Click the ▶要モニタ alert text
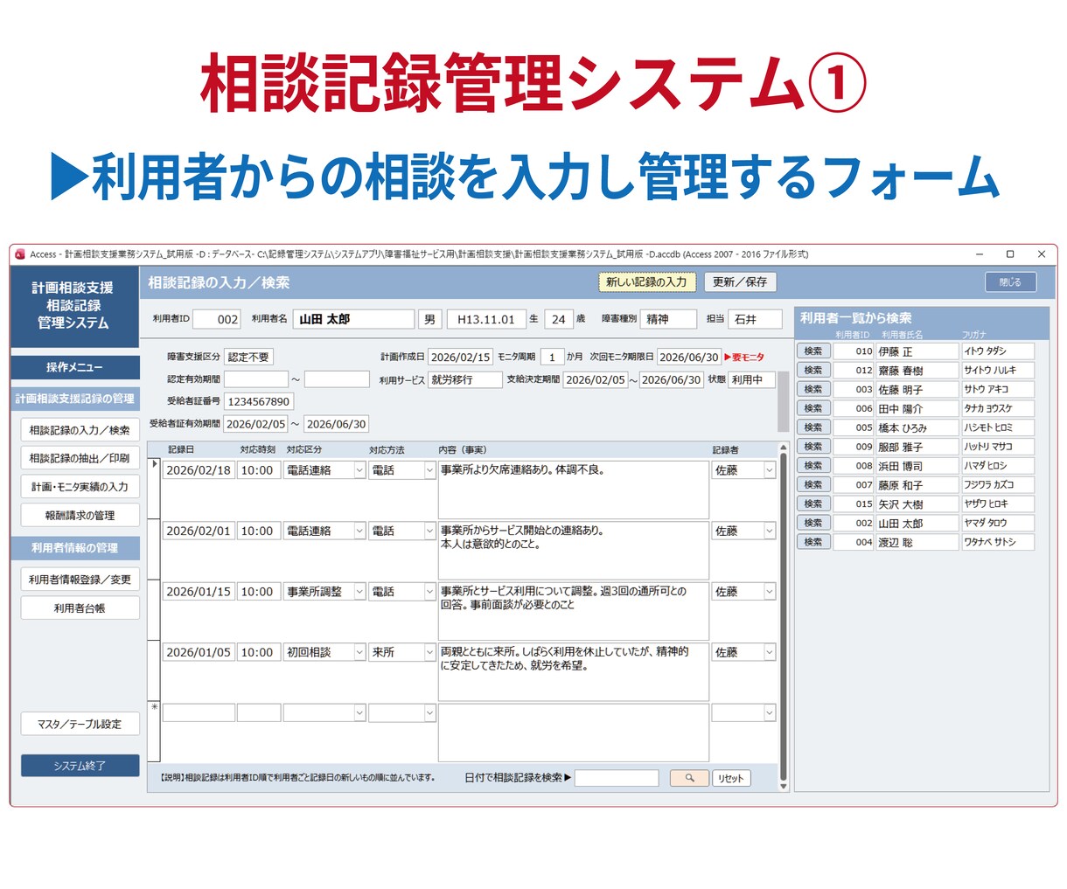Screen dimensions: 1067x889 744,357
